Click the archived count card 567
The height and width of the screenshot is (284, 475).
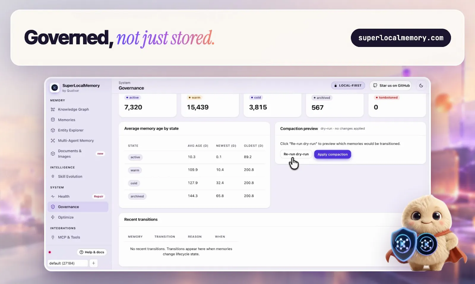(335, 105)
